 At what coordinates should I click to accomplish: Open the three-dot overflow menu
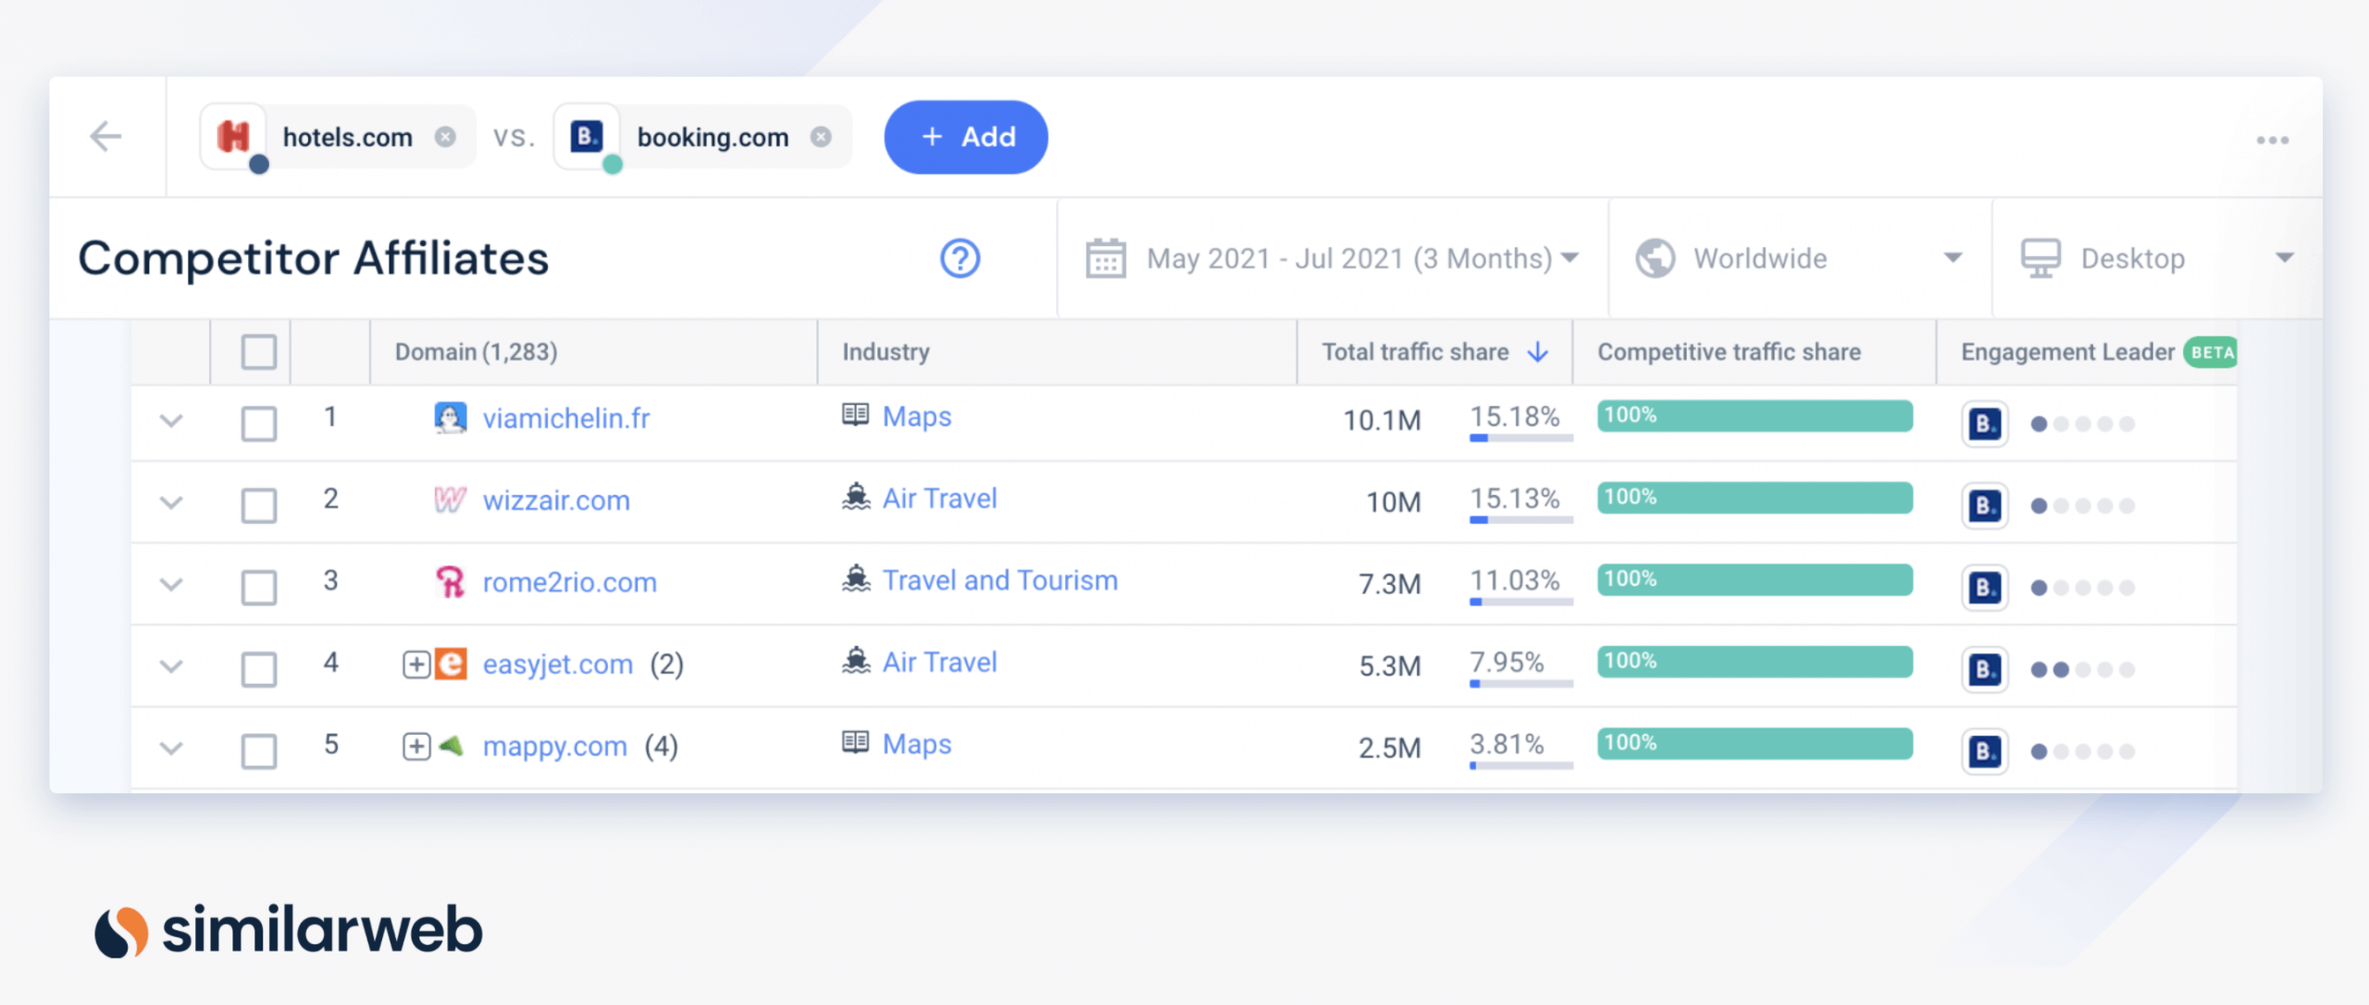(x=2272, y=141)
